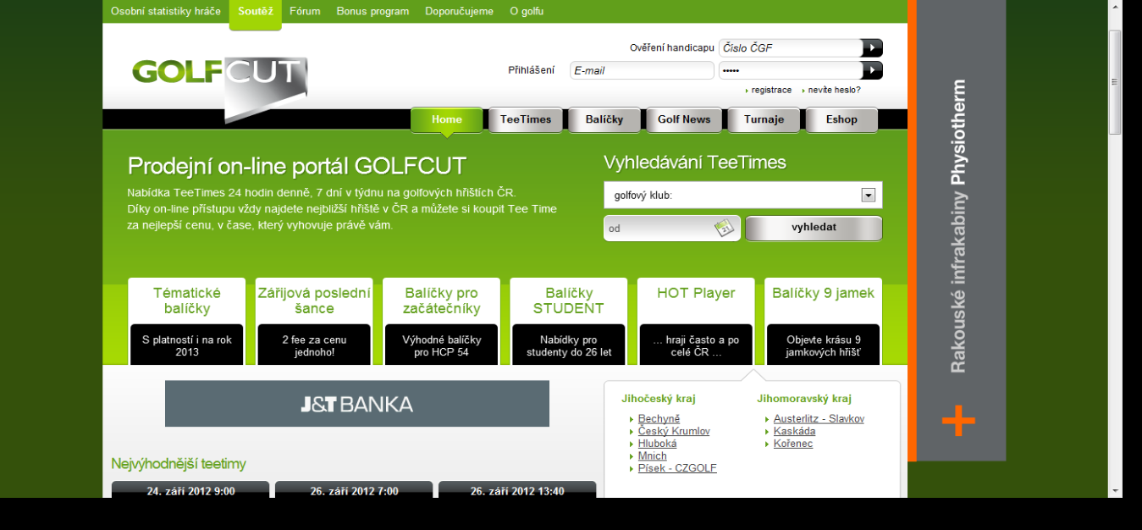Open the Hluboká course link
This screenshot has width=1142, height=530.
pos(657,444)
